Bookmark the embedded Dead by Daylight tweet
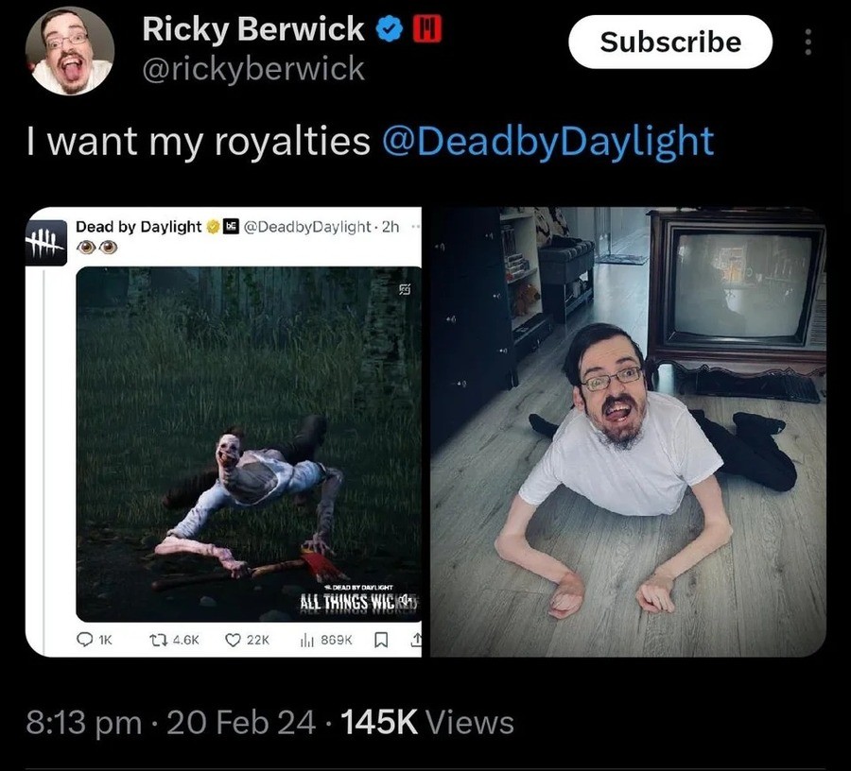Image resolution: width=851 pixels, height=771 pixels. 382,641
